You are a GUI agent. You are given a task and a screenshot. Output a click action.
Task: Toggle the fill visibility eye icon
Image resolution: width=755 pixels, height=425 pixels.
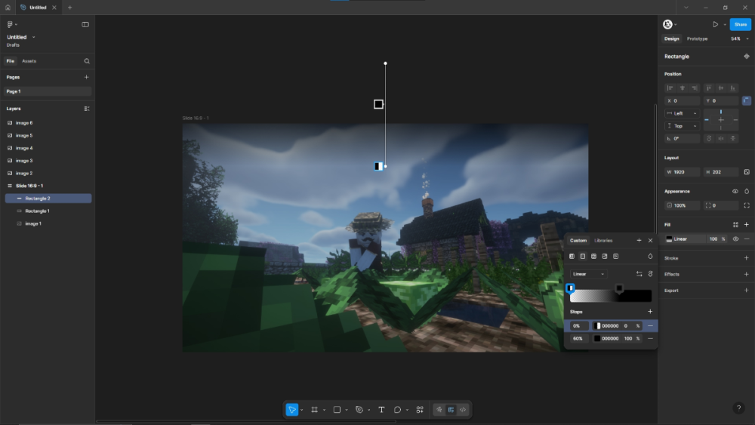[735, 239]
